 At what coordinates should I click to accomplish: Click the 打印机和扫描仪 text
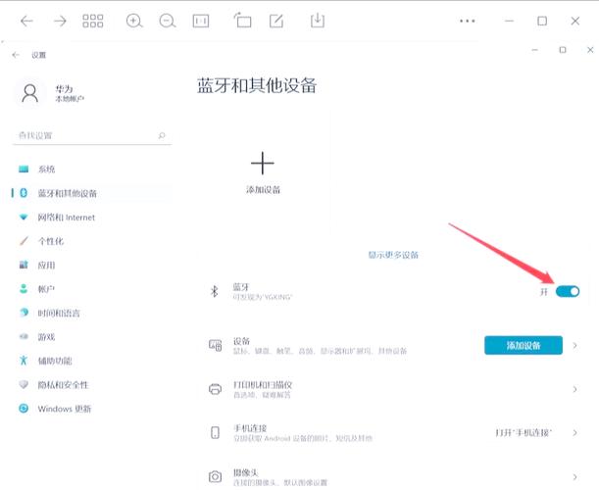(x=263, y=384)
